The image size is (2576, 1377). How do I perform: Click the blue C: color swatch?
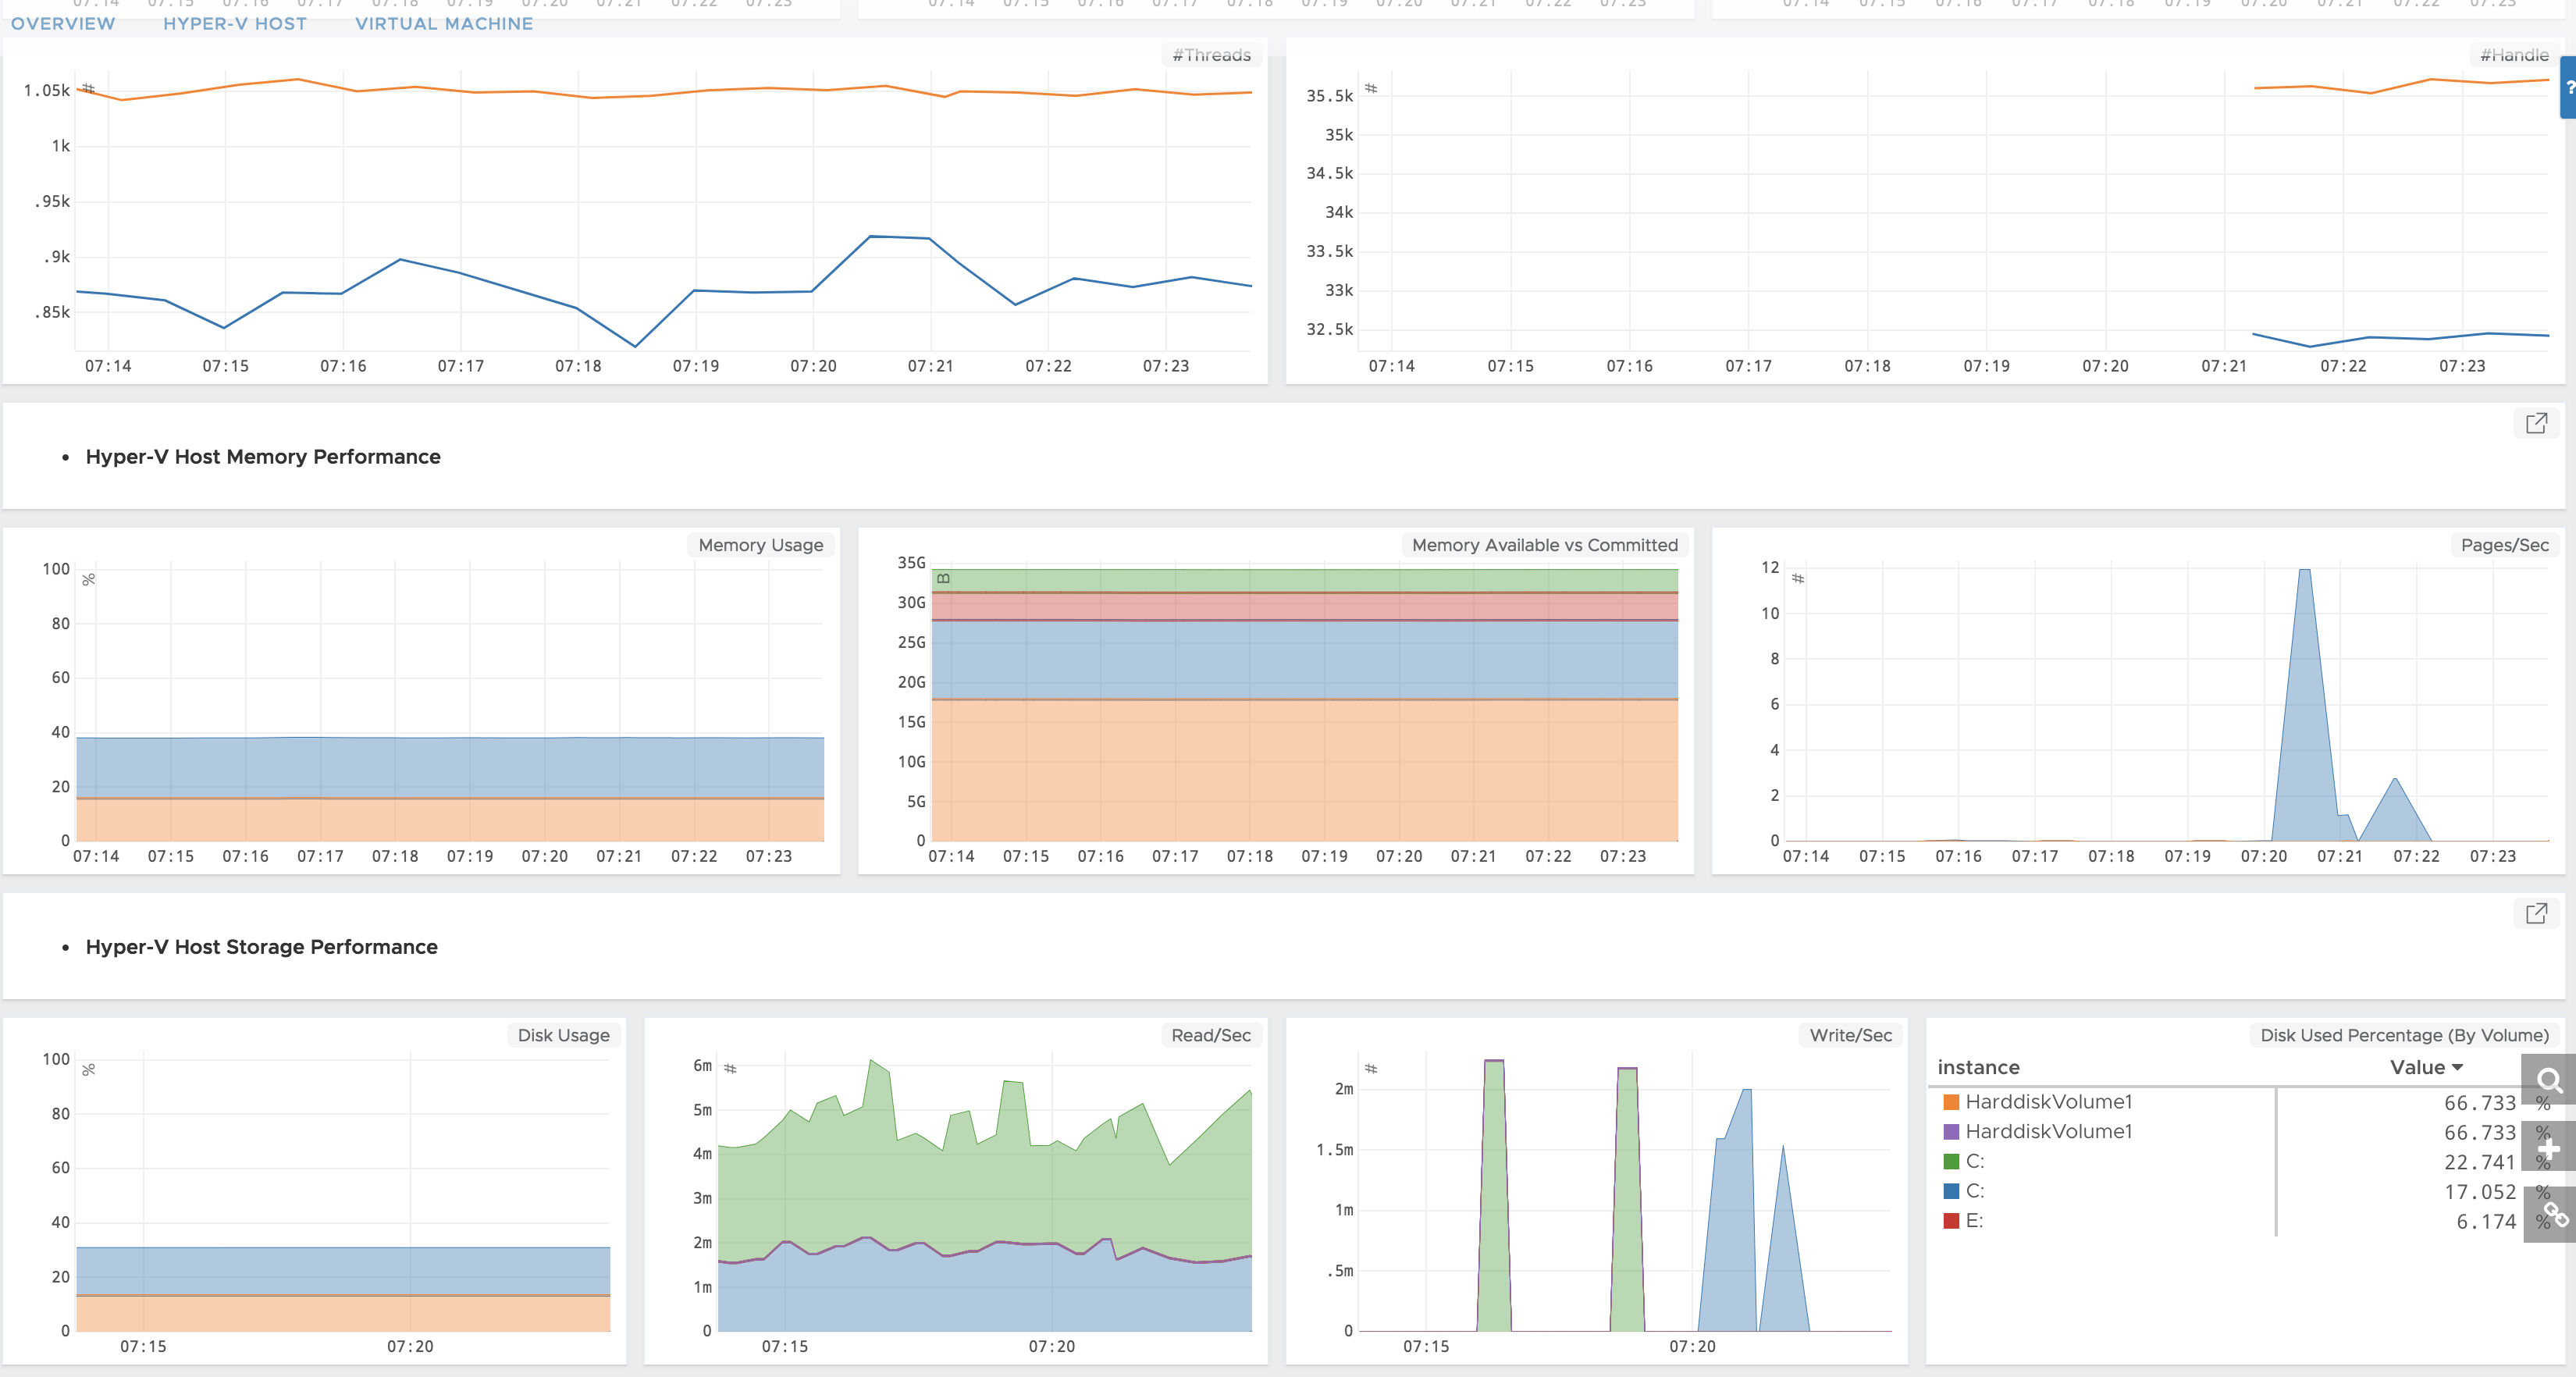pos(1951,1191)
